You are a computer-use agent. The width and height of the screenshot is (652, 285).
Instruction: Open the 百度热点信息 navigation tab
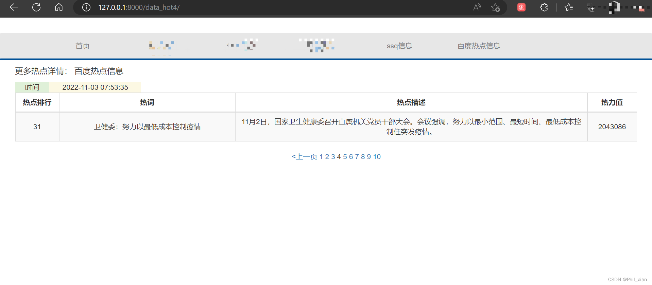pyautogui.click(x=479, y=46)
